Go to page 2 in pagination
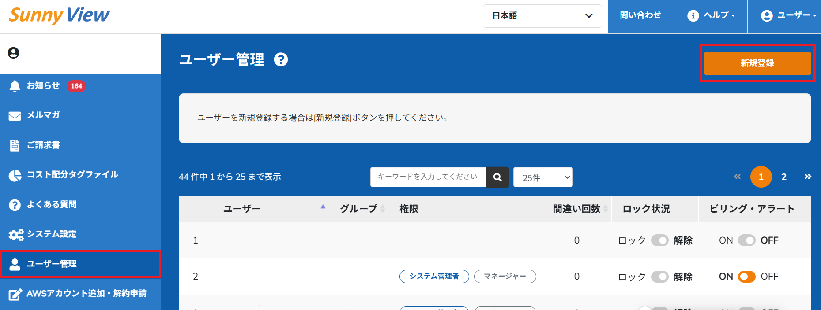The image size is (821, 310). [x=784, y=177]
